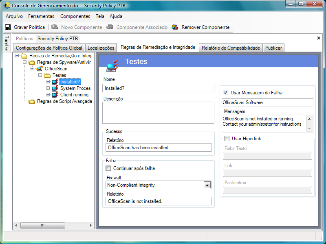Open the Componentes menu

[75, 16]
